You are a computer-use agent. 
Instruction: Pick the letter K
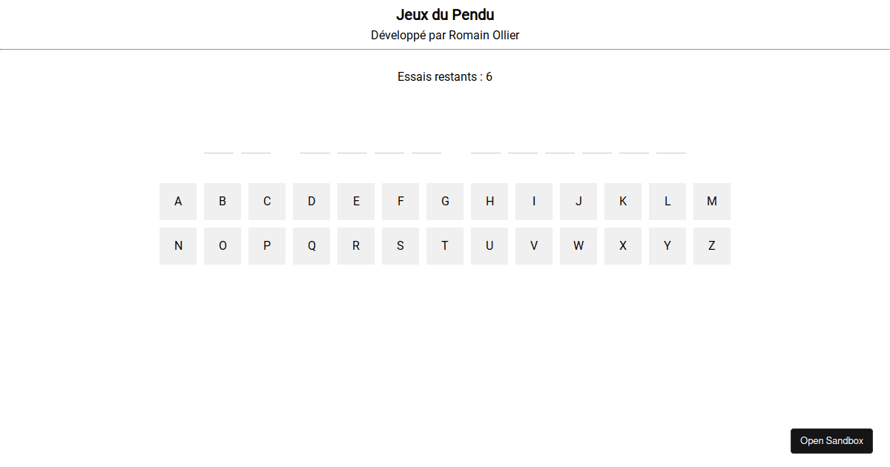pyautogui.click(x=623, y=201)
